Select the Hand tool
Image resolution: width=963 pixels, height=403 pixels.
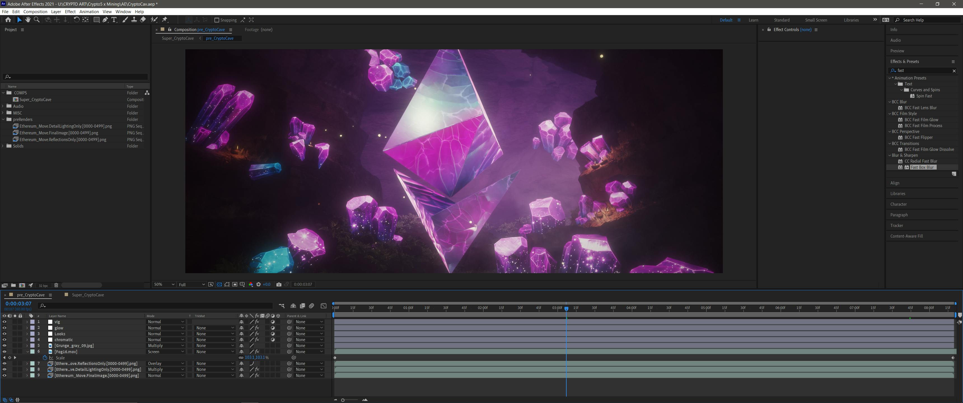click(x=28, y=20)
